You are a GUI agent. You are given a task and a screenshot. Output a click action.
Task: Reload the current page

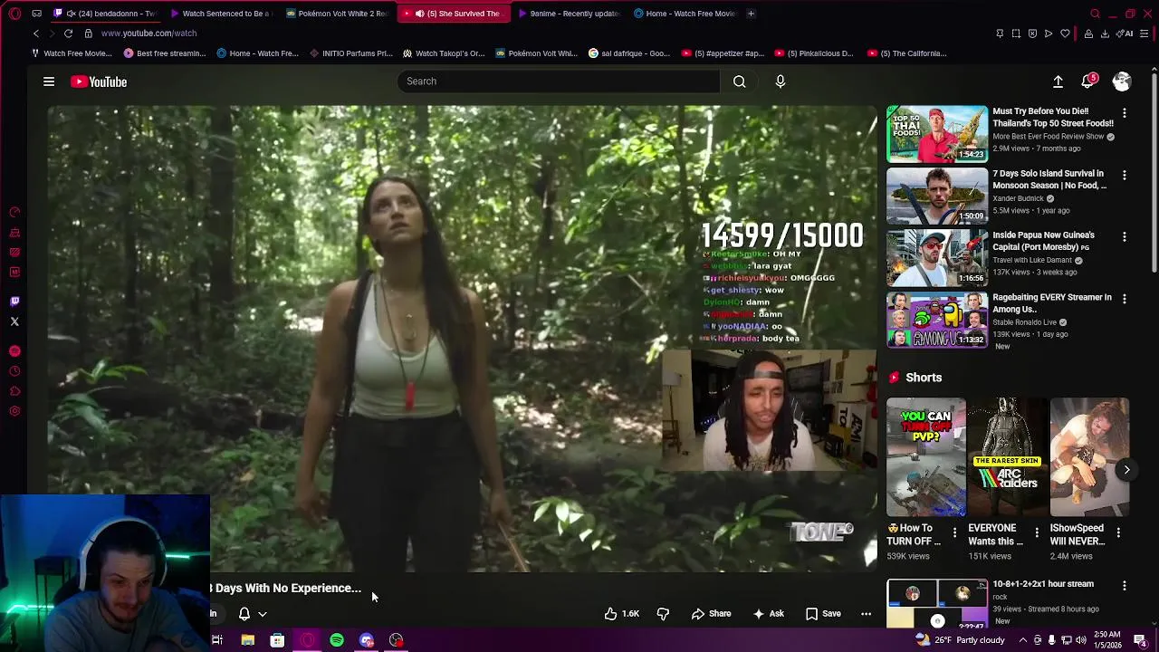pos(68,34)
